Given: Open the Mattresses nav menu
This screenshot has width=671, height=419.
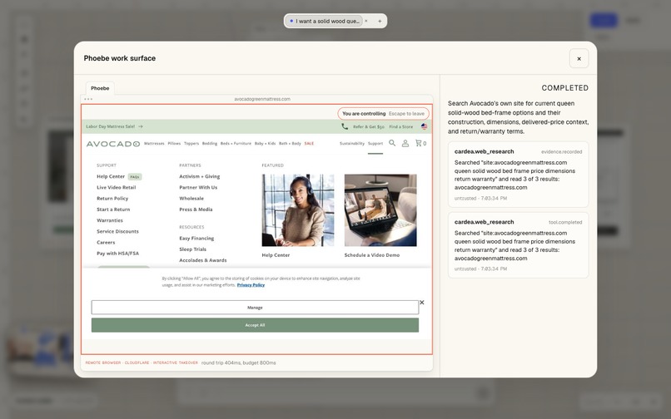Looking at the screenshot, I should coord(154,144).
